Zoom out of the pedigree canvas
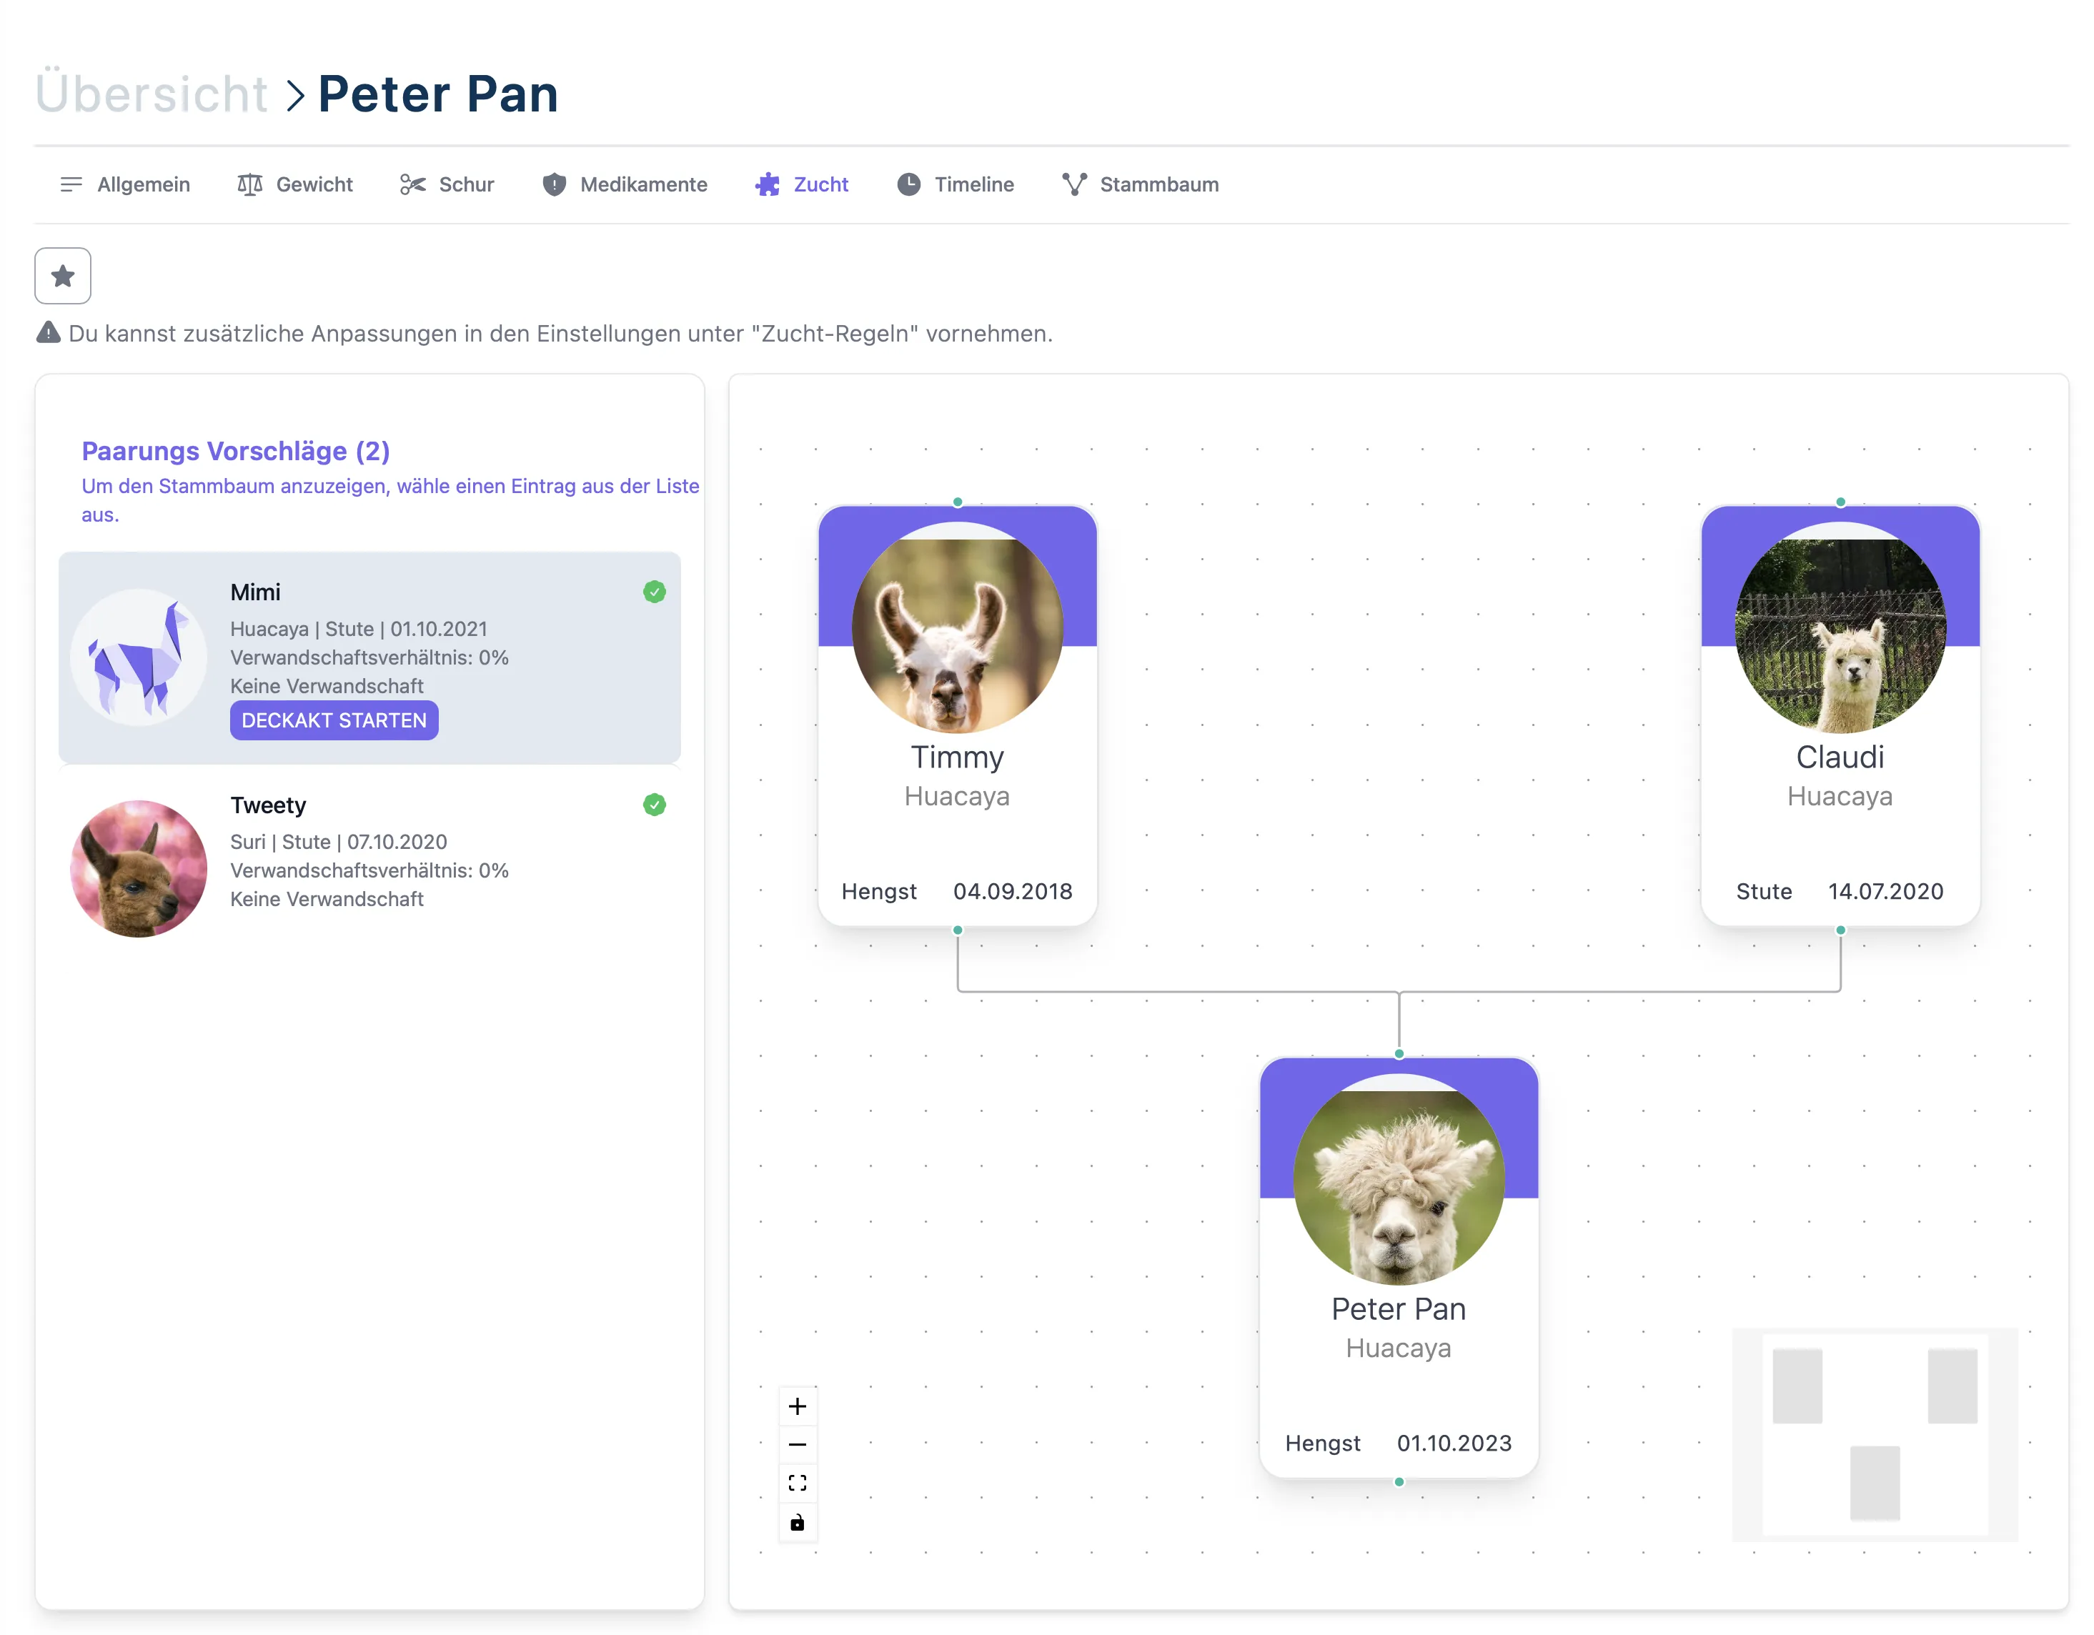Viewport: 2094px width, 1635px height. coord(797,1444)
